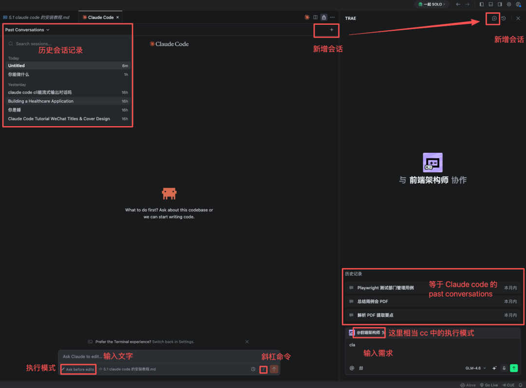
Task: Toggle the bottom panel layout icon
Action: point(491,4)
